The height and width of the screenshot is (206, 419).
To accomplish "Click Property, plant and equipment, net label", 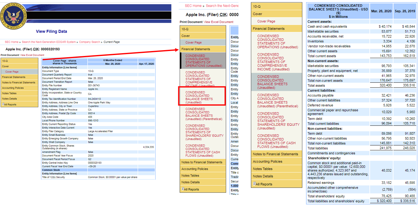I will coord(333,71).
